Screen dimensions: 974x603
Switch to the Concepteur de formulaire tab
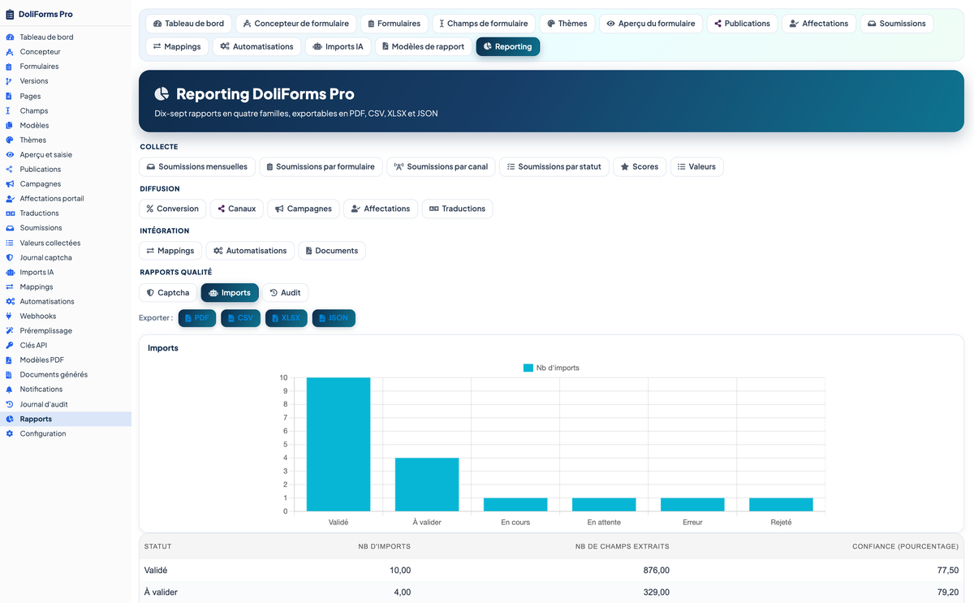[295, 24]
